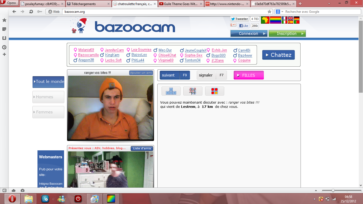This screenshot has width=363, height=204.
Task: Reload the current page
Action: point(31,12)
